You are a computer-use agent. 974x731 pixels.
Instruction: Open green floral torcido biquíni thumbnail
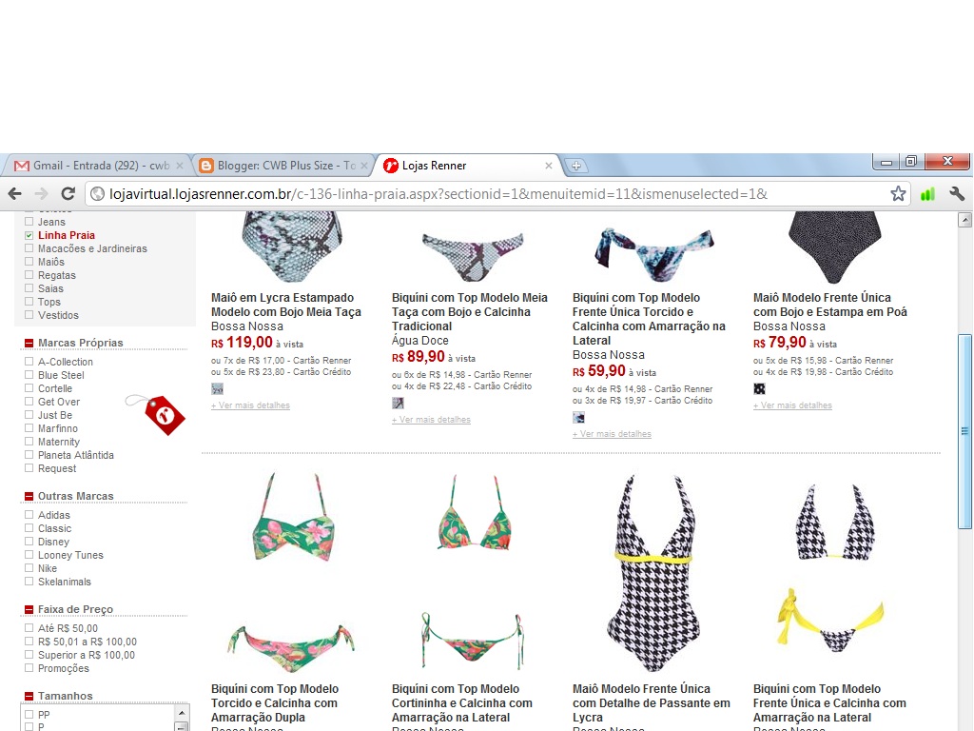[x=292, y=572]
